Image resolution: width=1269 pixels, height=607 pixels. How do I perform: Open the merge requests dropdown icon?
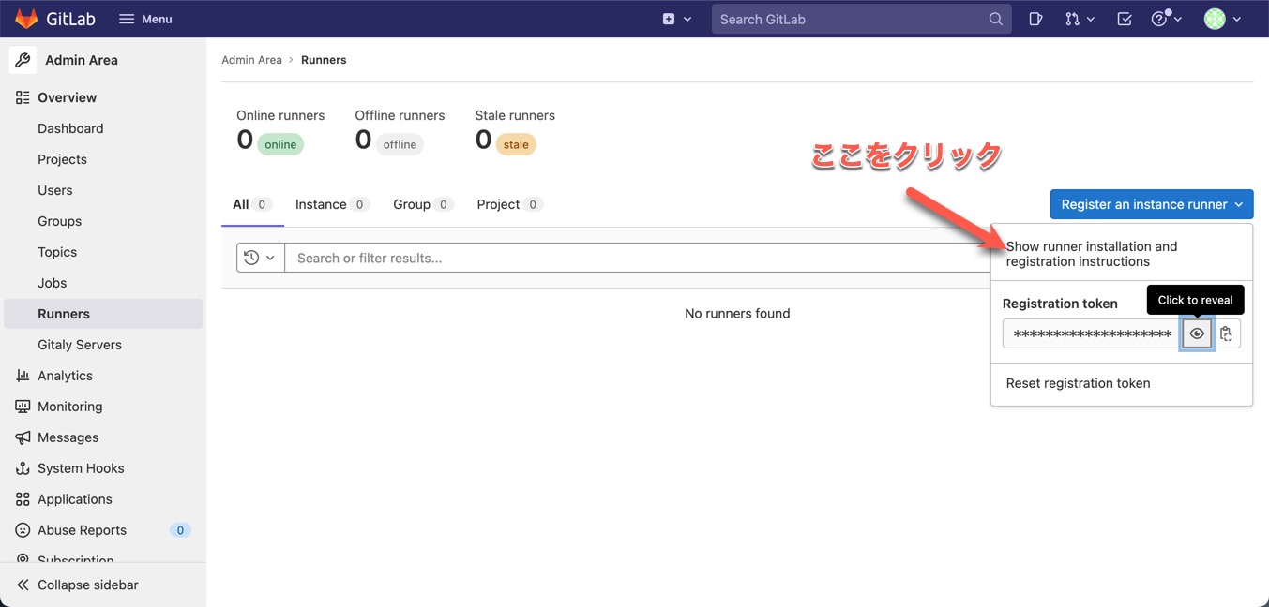1080,19
